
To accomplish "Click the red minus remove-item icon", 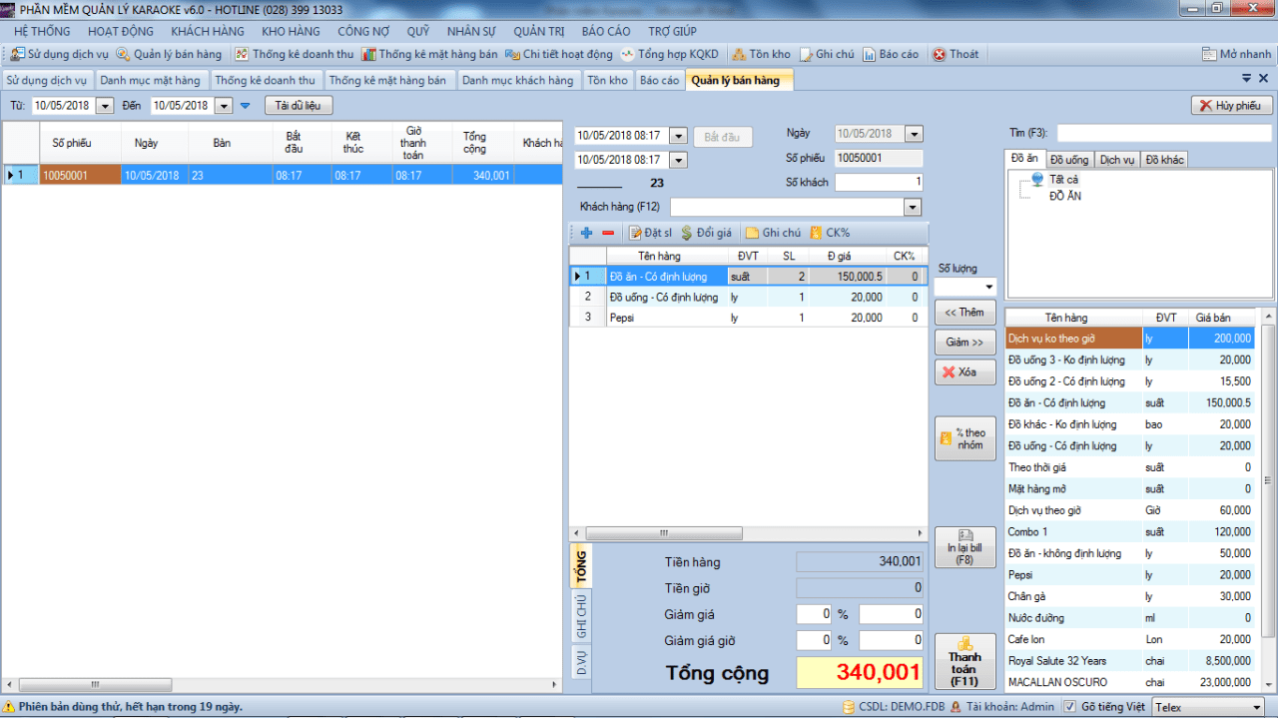I will click(608, 233).
